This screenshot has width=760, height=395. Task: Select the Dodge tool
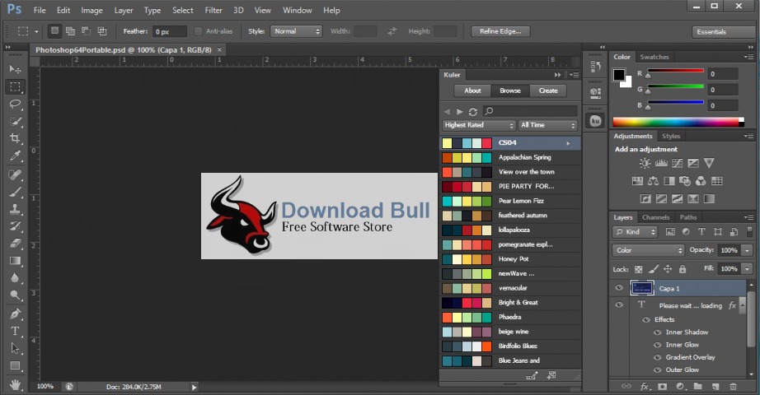15,295
